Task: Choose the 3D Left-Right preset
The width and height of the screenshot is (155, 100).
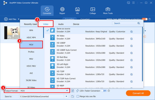Action: point(93,66)
